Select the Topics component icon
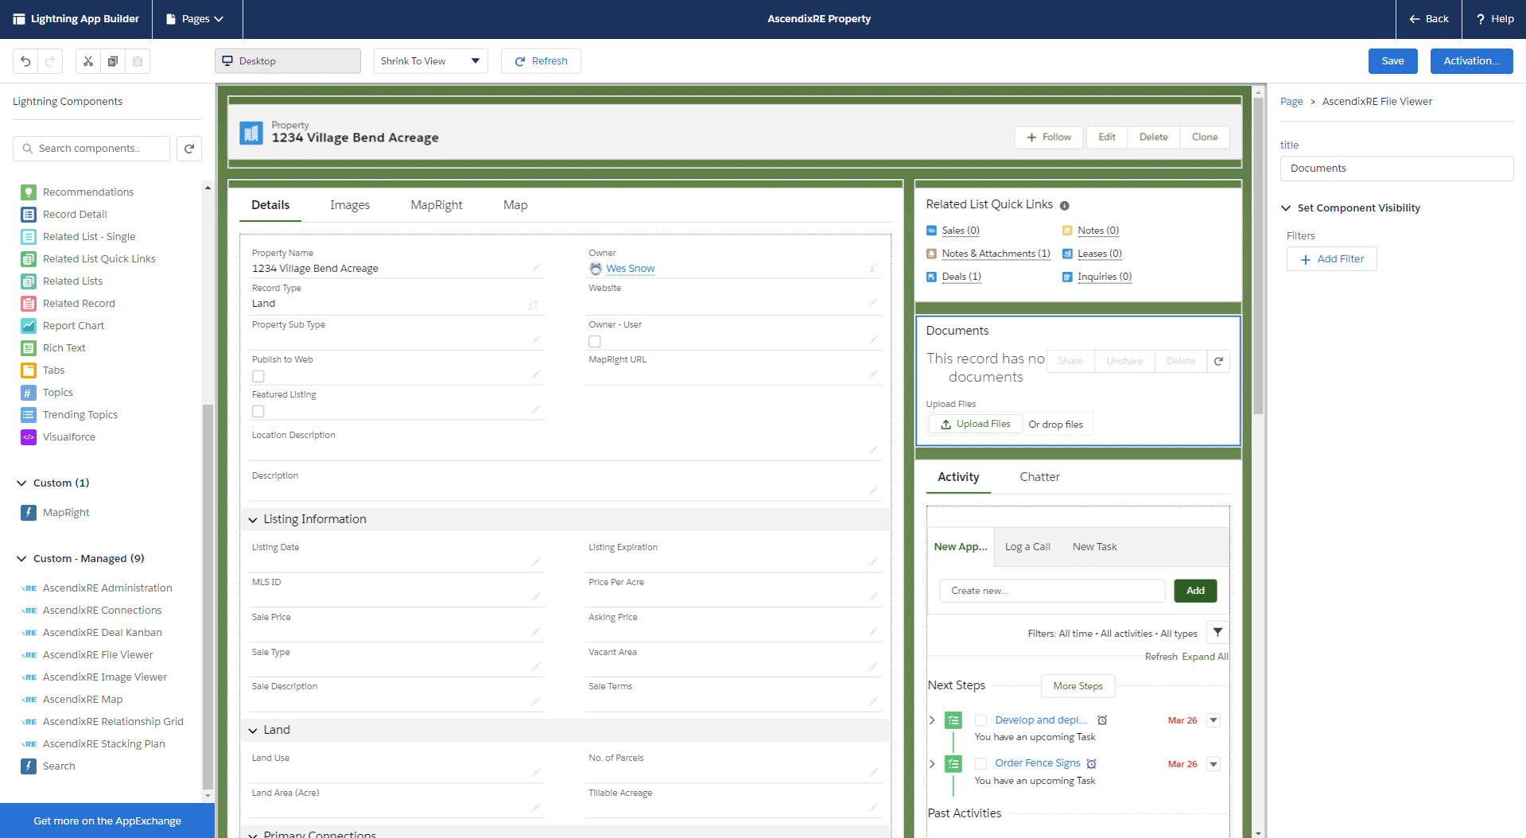The width and height of the screenshot is (1526, 838). pyautogui.click(x=29, y=393)
